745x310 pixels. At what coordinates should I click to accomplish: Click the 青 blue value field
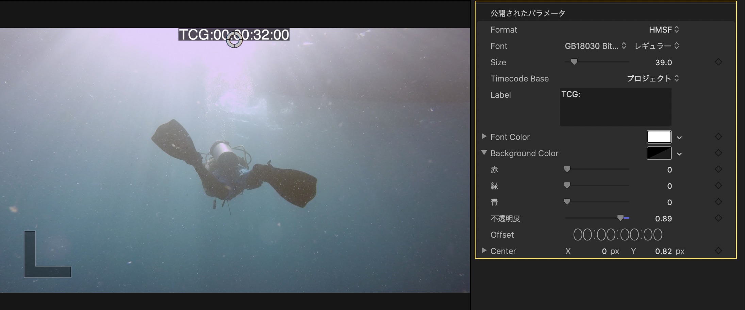pos(669,202)
